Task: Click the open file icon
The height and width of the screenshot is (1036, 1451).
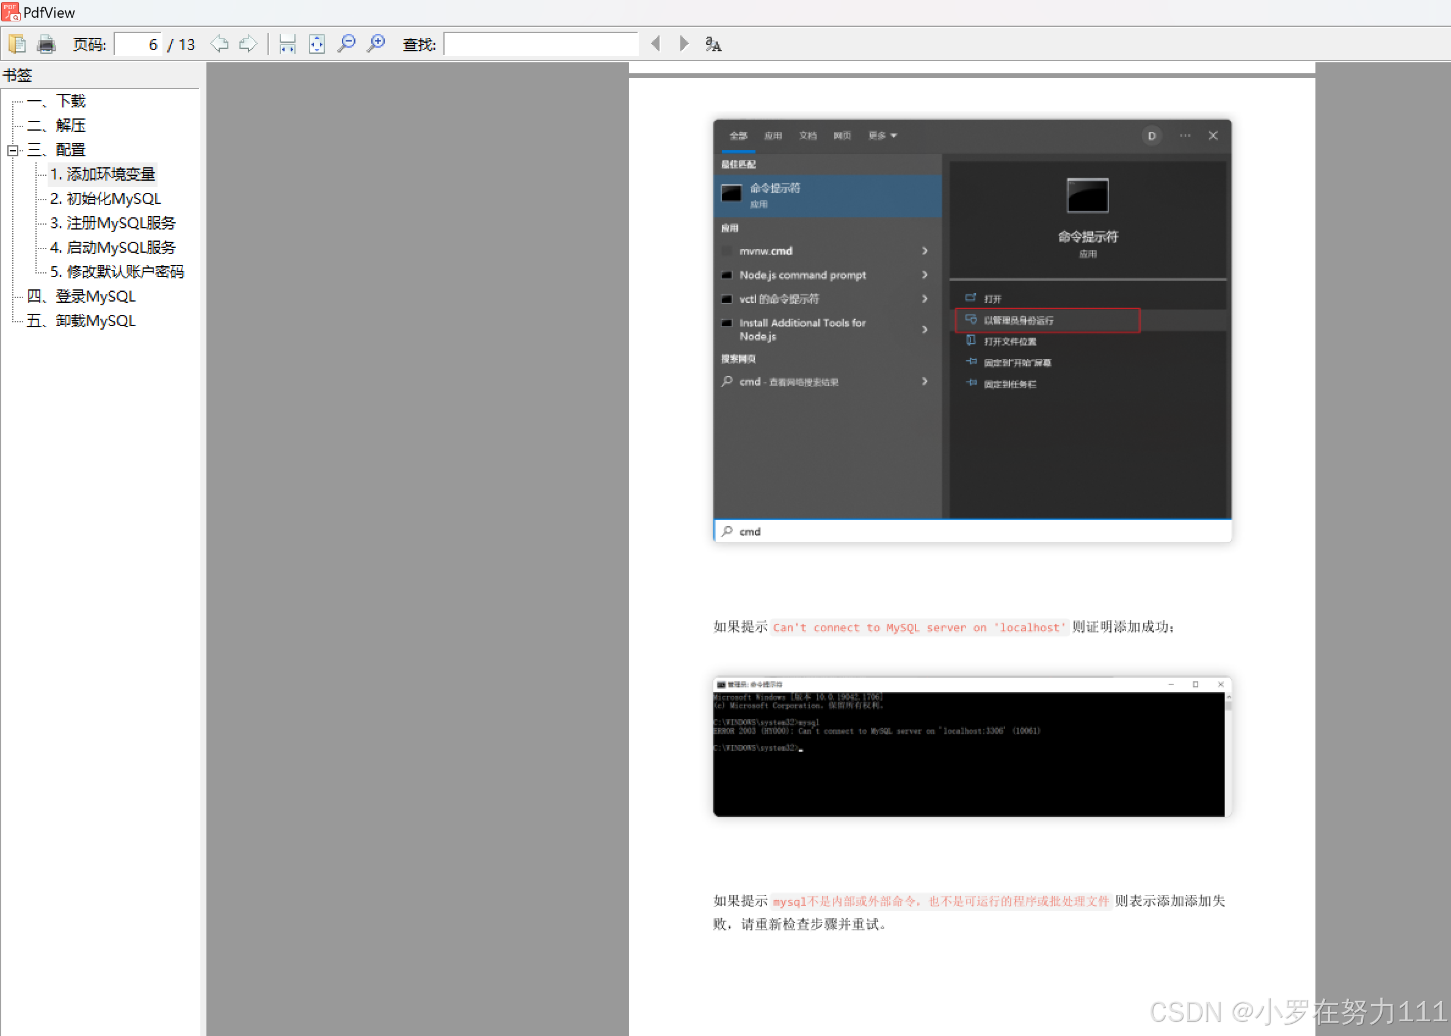Action: click(17, 44)
